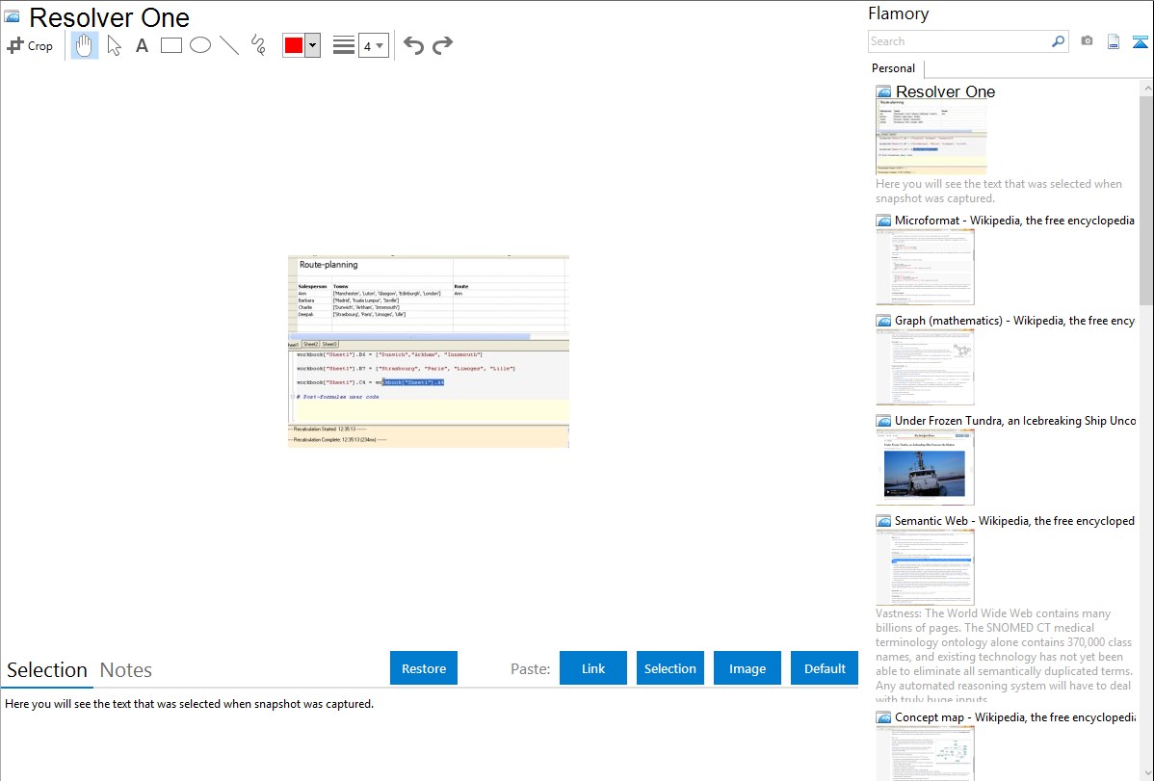Select the straight line tool
This screenshot has height=781, width=1154.
(229, 45)
